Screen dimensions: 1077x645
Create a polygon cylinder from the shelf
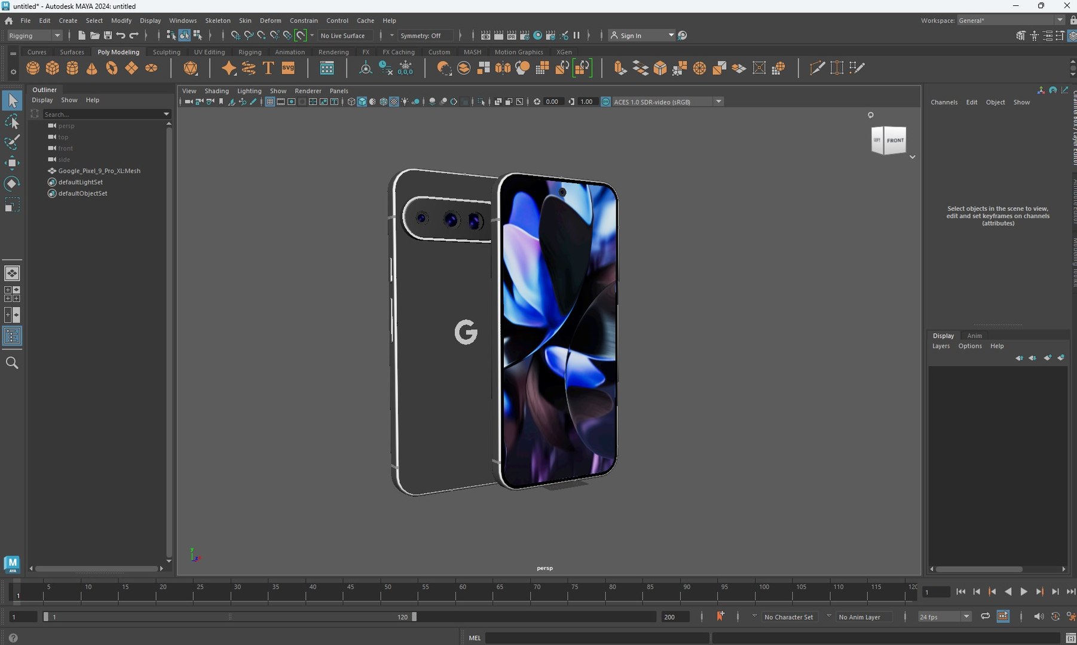(72, 68)
